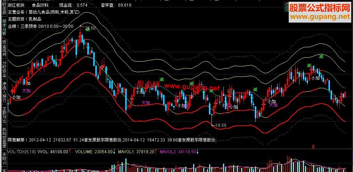Click the green 减 signal near the right edge

[321, 57]
